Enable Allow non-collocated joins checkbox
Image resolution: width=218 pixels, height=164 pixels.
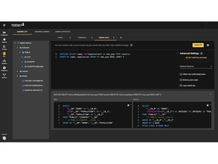pyautogui.click(x=181, y=74)
